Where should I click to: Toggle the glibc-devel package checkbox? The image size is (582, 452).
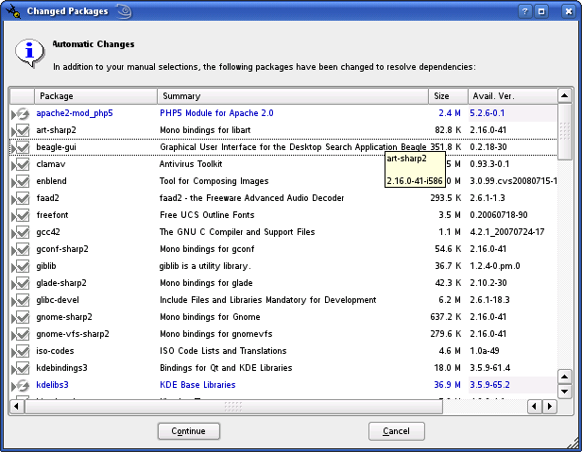point(23,300)
